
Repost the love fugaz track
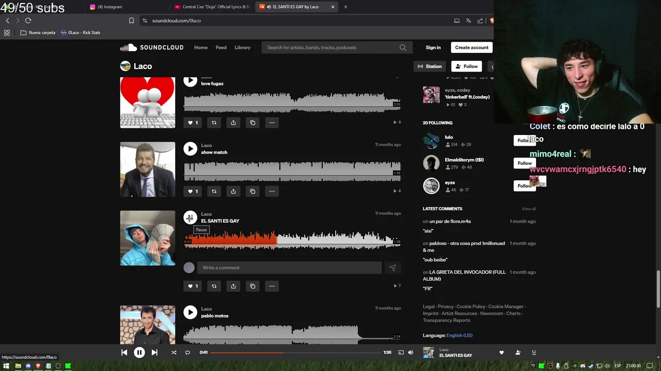click(214, 123)
